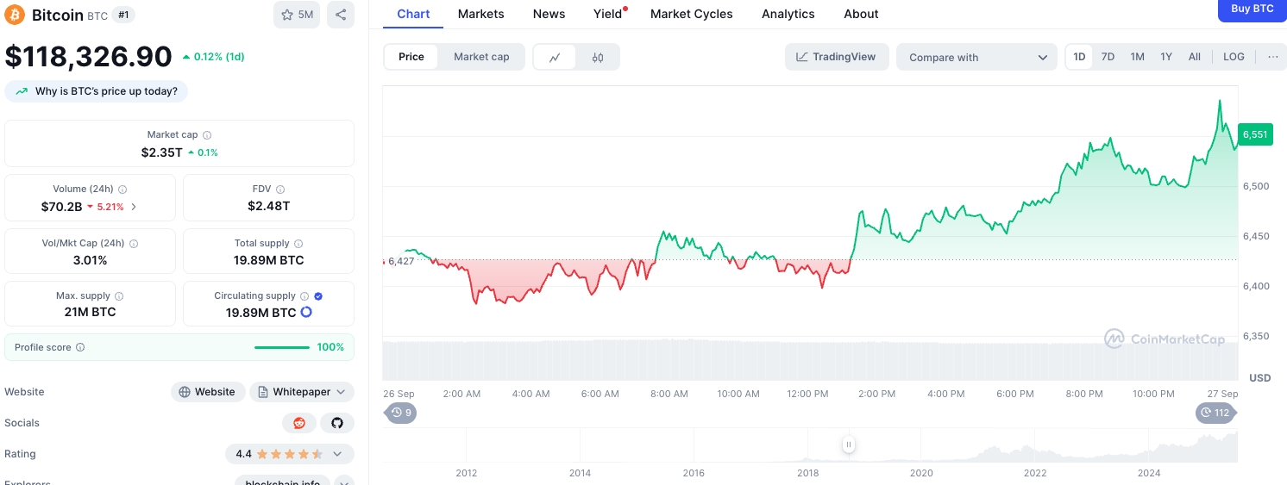Switch to line chart icon
This screenshot has height=485, width=1287.
pos(556,58)
